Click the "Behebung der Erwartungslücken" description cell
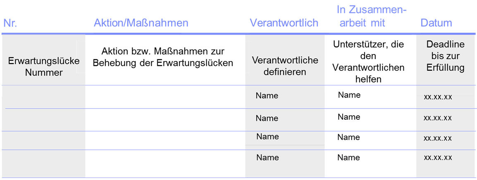This screenshot has width=477, height=180. 163,58
